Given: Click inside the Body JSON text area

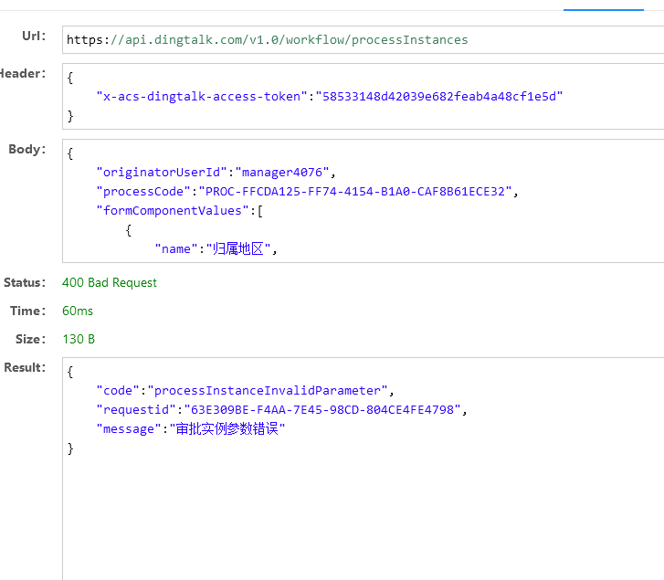Looking at the screenshot, I should pos(363,201).
